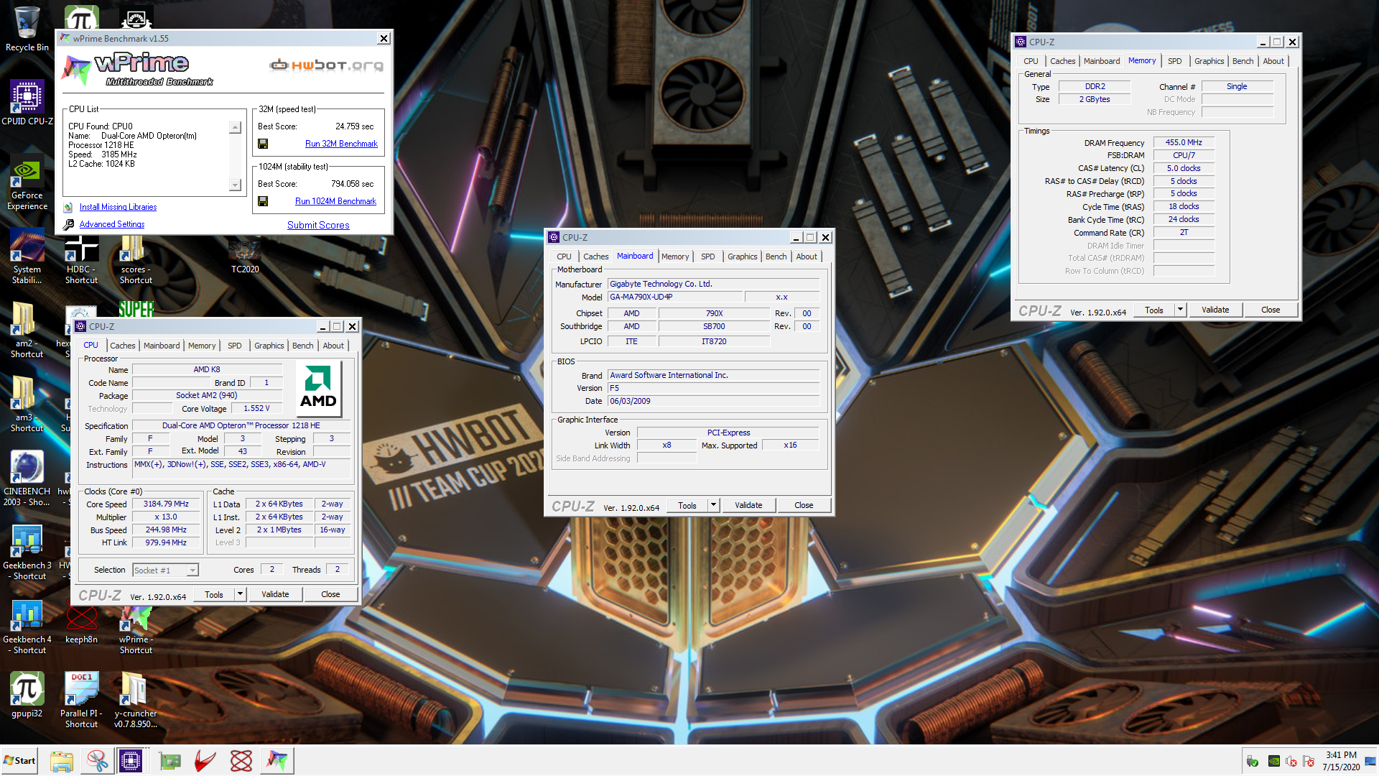Viewport: 1379px width, 776px height.
Task: Open Memory tab in CPU window
Action: [x=202, y=346]
